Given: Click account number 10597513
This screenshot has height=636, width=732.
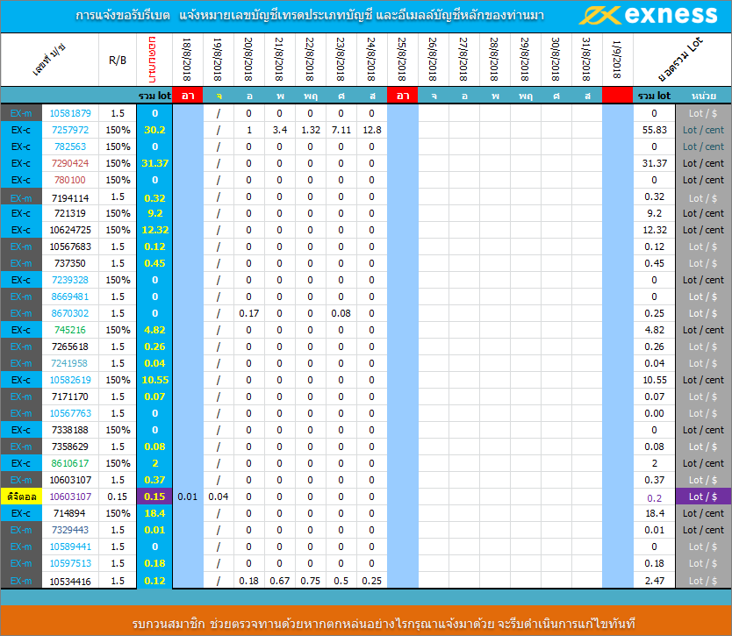Looking at the screenshot, I should pos(70,564).
